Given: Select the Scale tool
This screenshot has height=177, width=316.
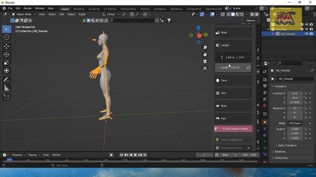Looking at the screenshot, I should (x=6, y=62).
